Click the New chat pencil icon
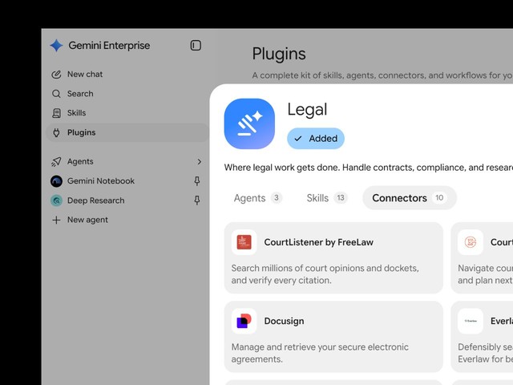The image size is (513, 385). [x=56, y=75]
